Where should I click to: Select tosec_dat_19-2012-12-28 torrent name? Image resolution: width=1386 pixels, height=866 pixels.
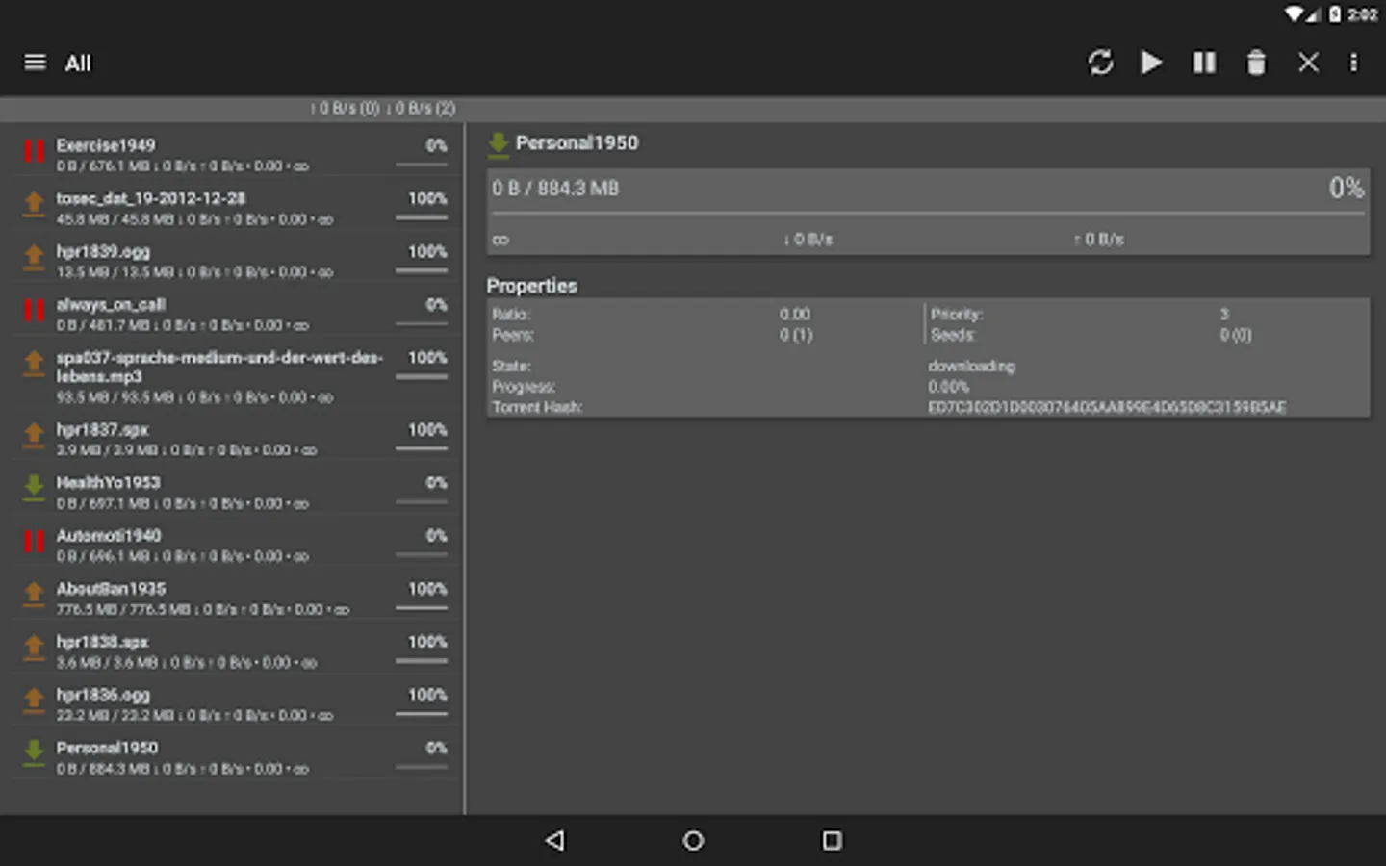150,198
